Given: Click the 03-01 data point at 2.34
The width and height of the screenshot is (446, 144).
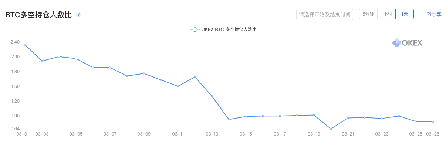Looking at the screenshot, I should click(x=25, y=45).
